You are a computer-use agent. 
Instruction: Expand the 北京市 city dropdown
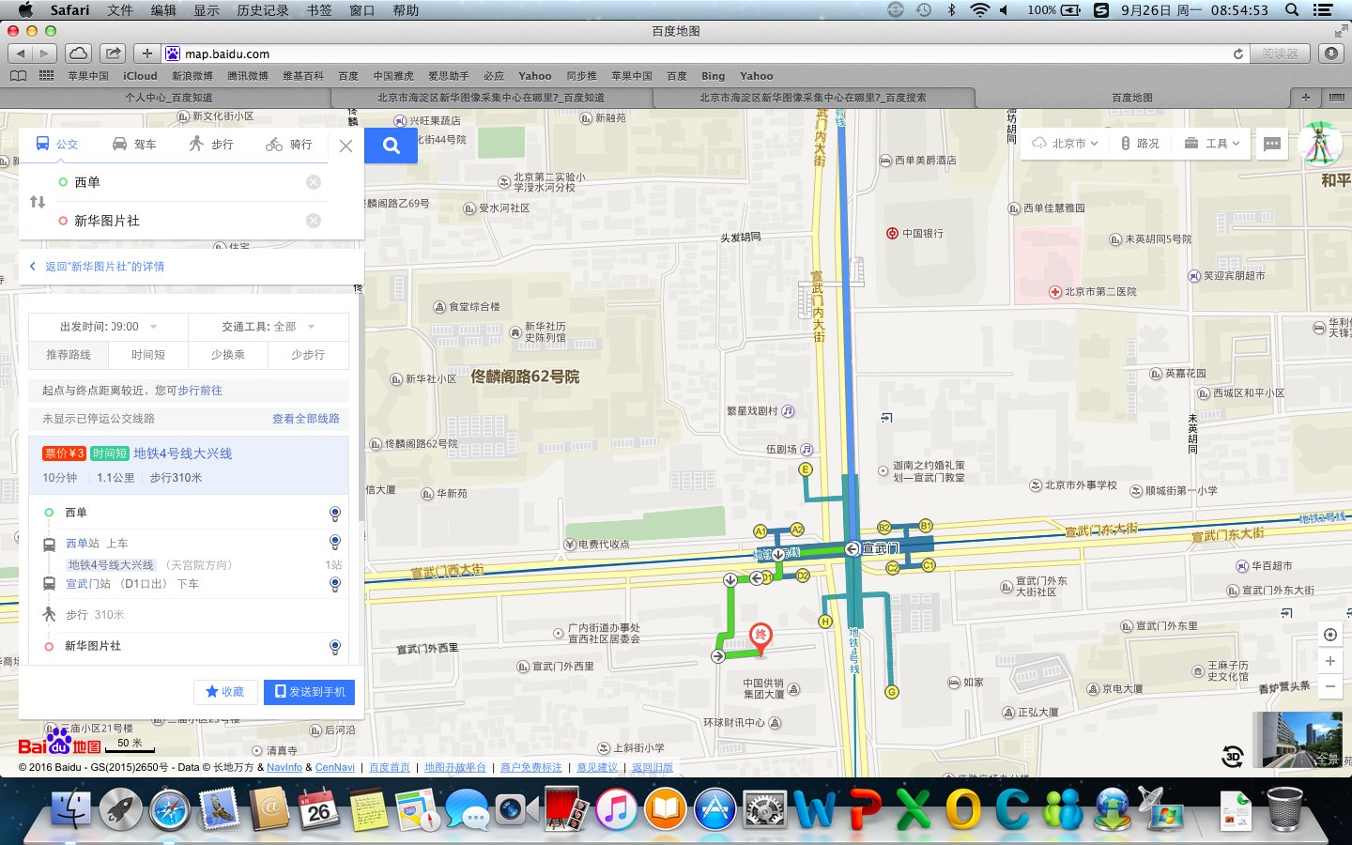pyautogui.click(x=1065, y=144)
